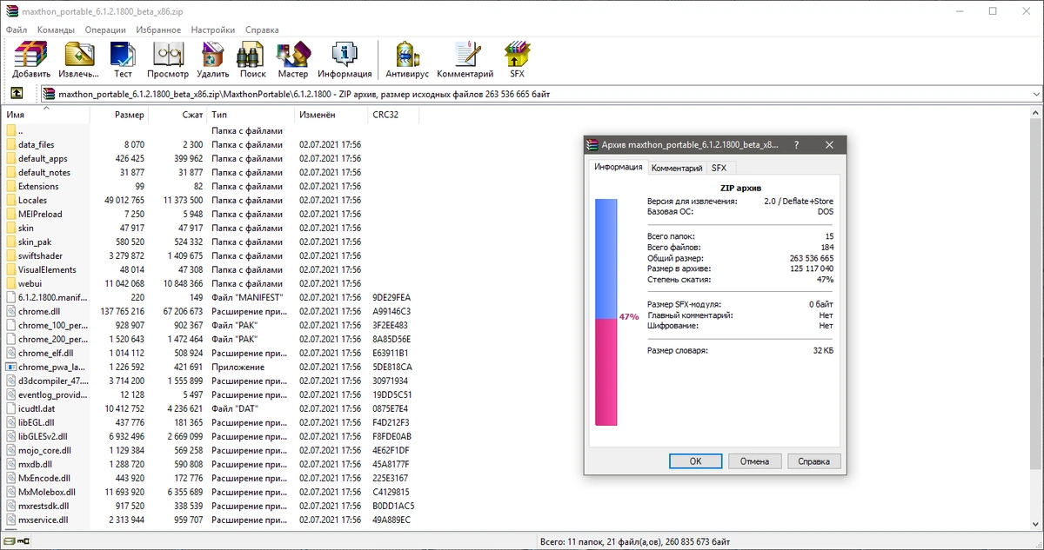1044x550 pixels.
Task: Click the Отмена button
Action: click(x=754, y=461)
